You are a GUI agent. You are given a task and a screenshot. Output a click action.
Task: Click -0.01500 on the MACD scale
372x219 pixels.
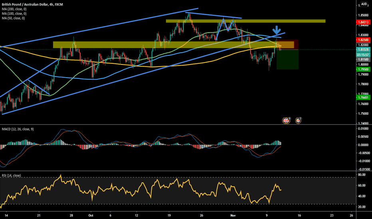pos(363,169)
